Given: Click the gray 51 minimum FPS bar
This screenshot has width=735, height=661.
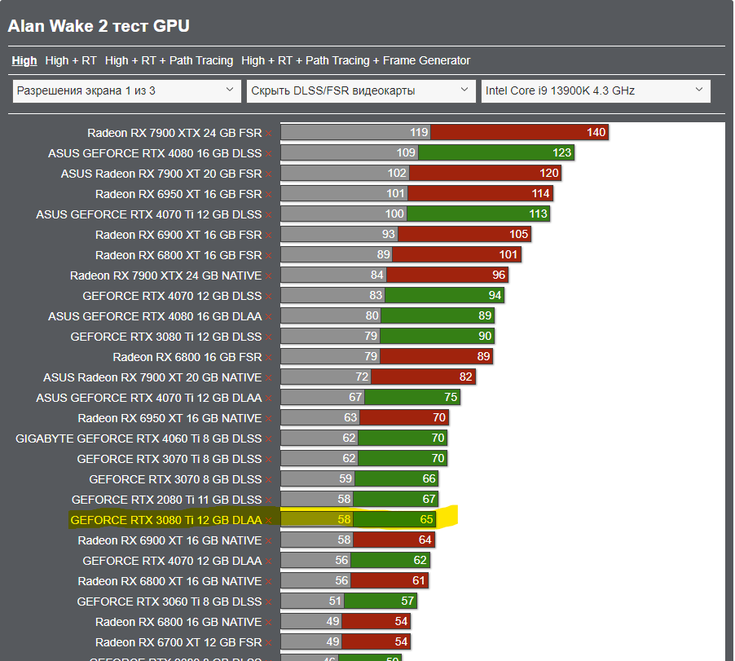Looking at the screenshot, I should (x=312, y=601).
